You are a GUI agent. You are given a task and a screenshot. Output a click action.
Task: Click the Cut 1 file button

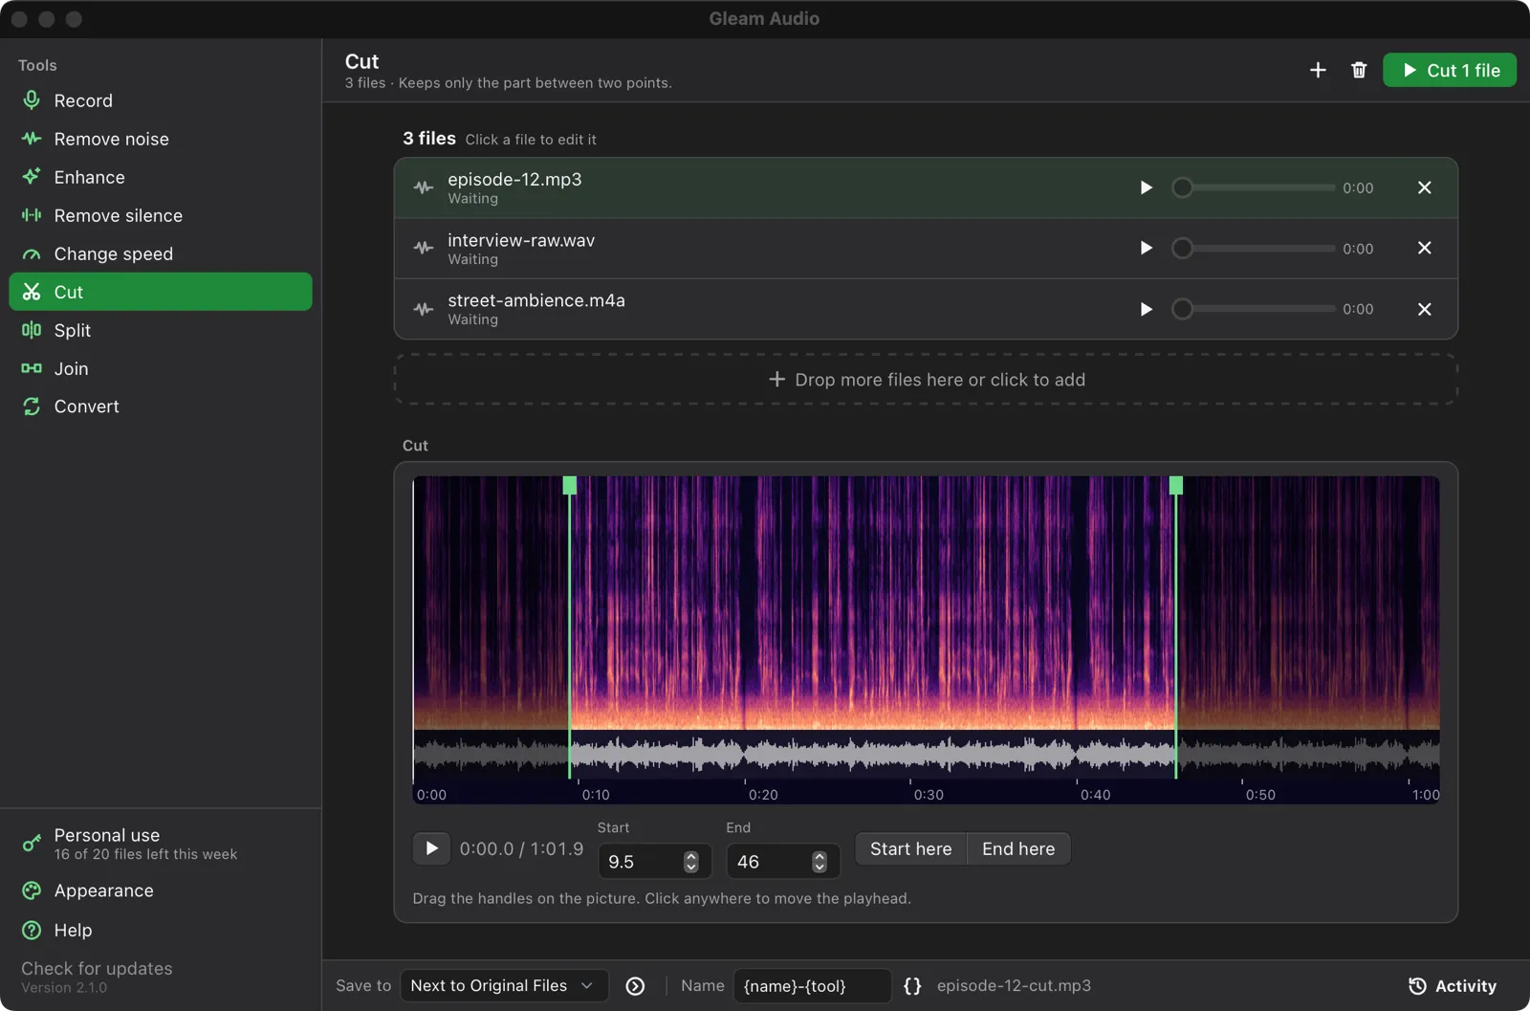pos(1450,70)
